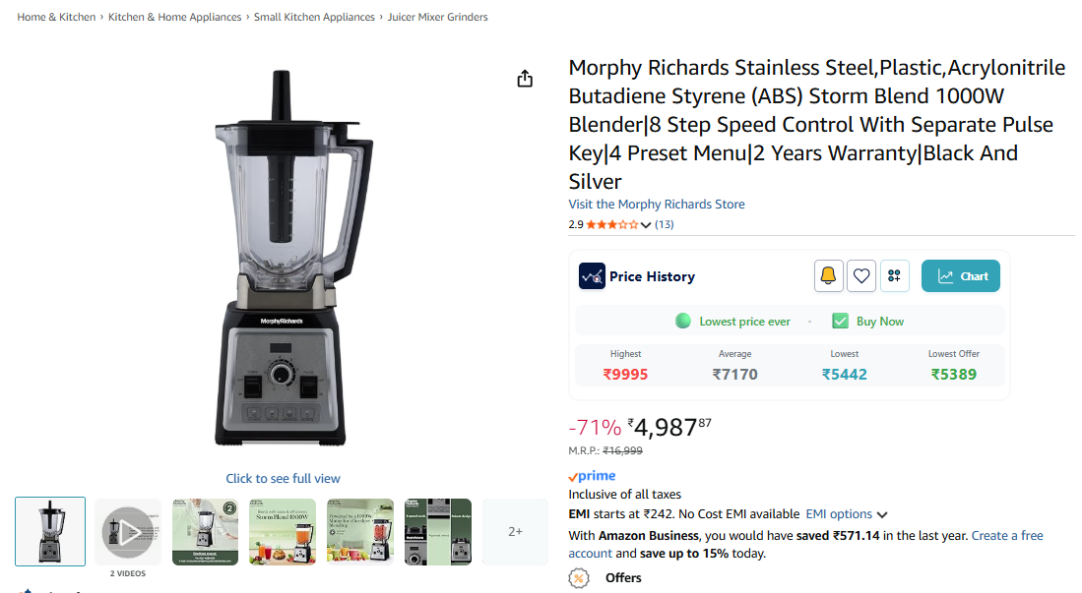Open the 13 customer ratings link
Viewport: 1082px width, 593px height.
coord(665,224)
